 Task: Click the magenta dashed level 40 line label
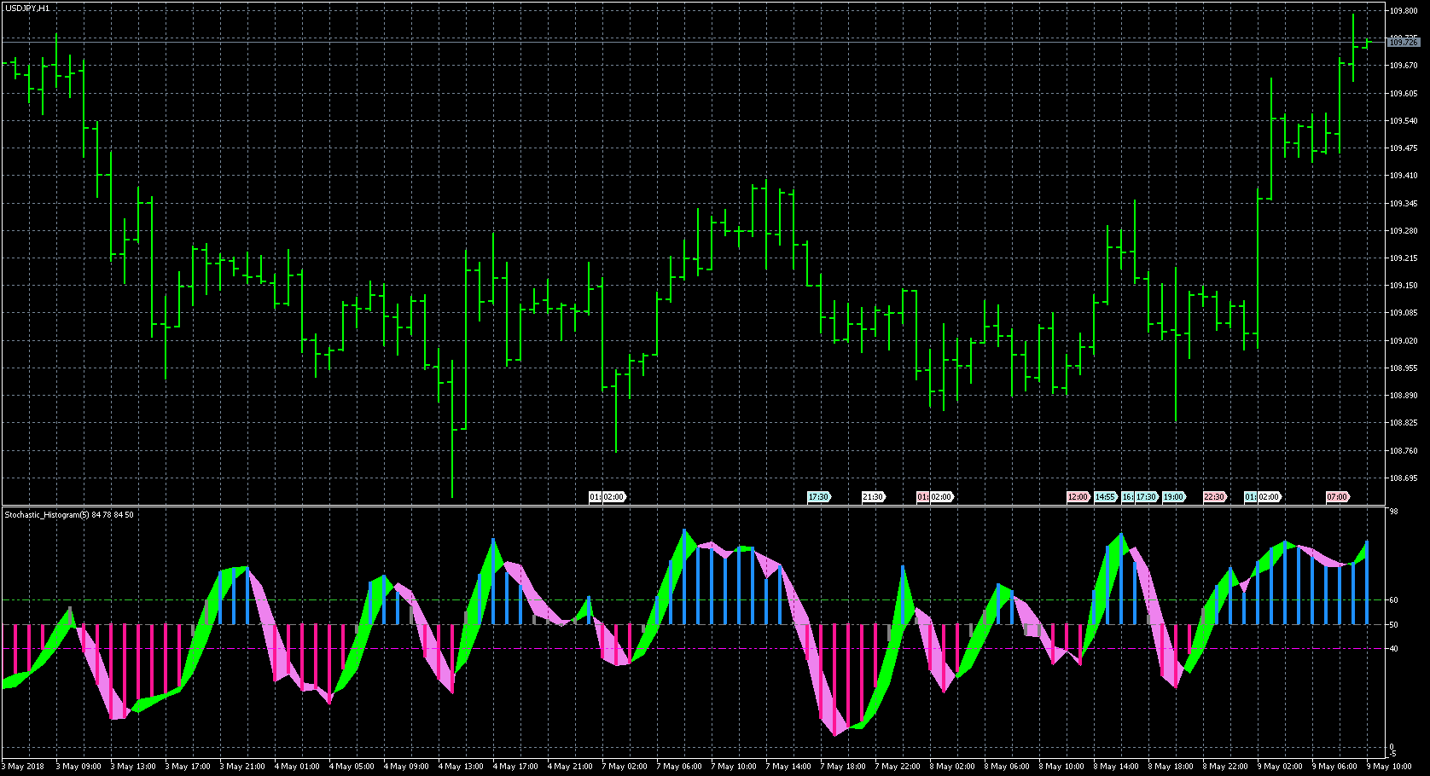coord(1393,649)
